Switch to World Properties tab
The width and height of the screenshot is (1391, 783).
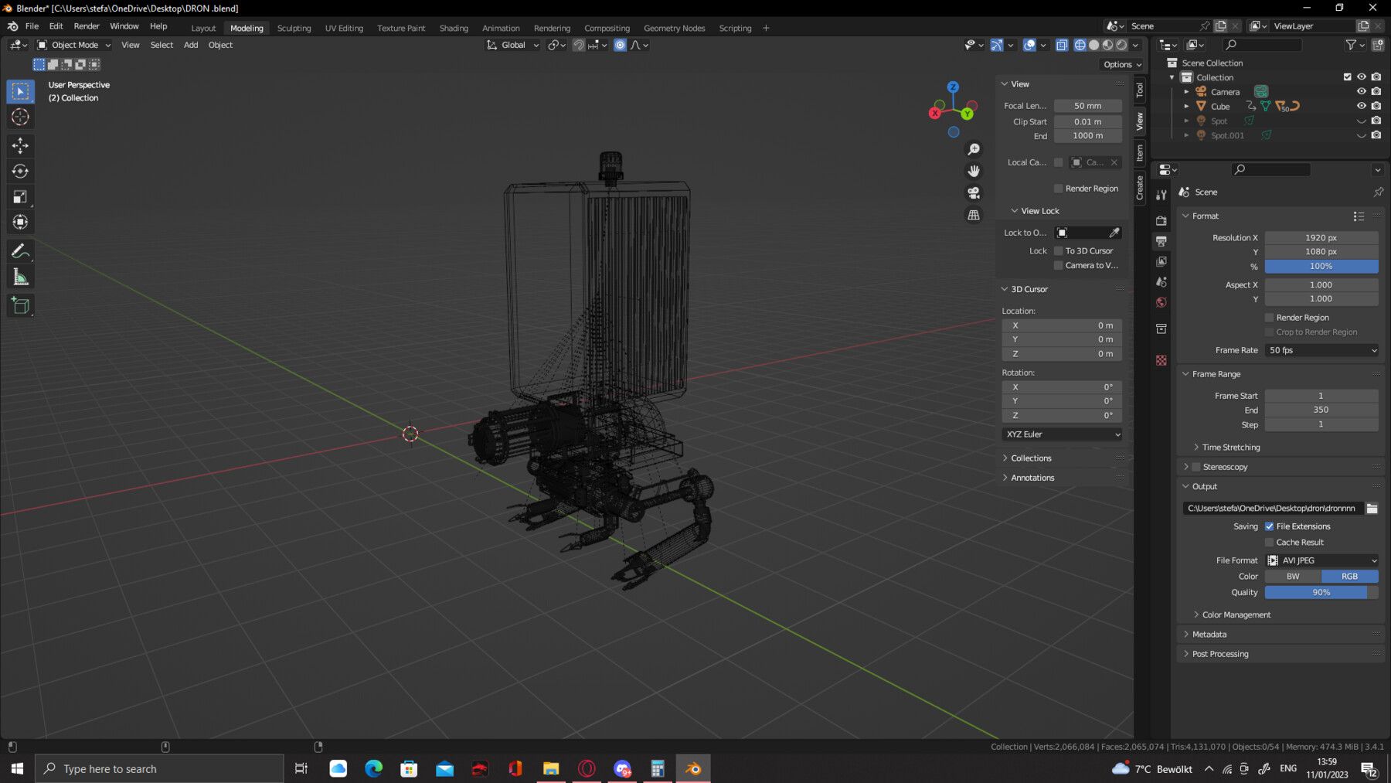pos(1161,302)
